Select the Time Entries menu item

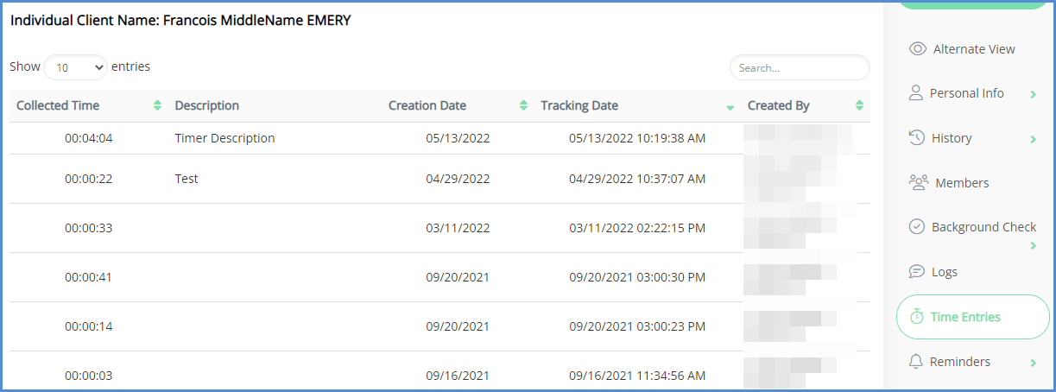965,317
